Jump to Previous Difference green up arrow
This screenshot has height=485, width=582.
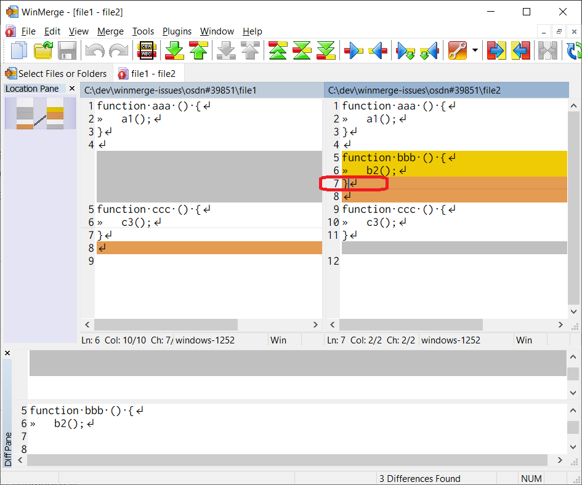(x=198, y=51)
